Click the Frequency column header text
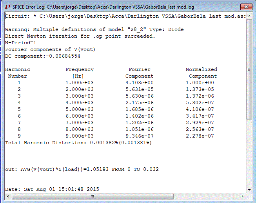 click(x=80, y=69)
